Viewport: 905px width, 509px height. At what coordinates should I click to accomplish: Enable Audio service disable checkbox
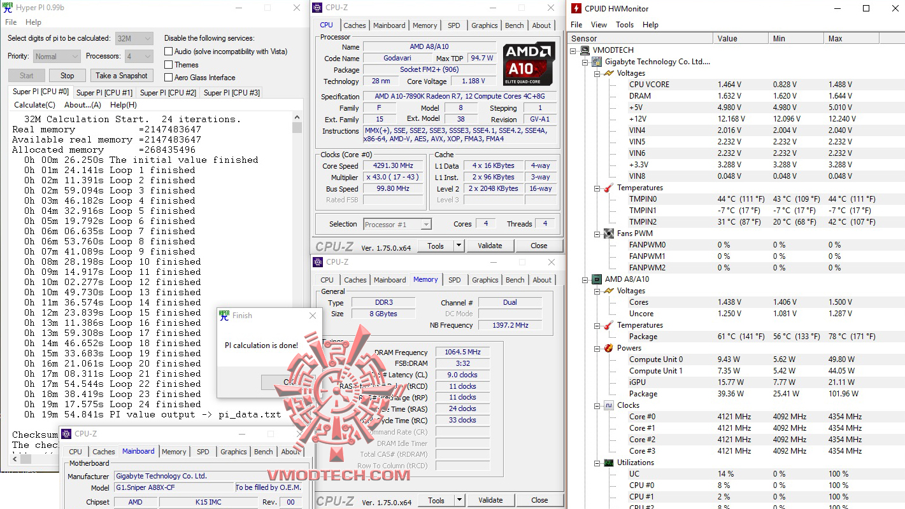point(168,52)
